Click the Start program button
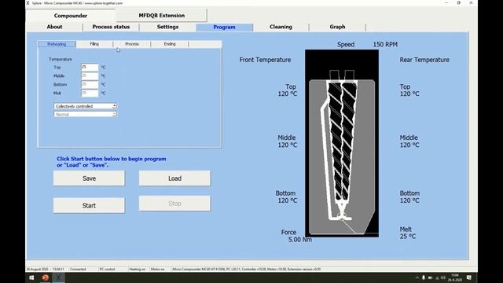The image size is (503, 283). pos(89,205)
